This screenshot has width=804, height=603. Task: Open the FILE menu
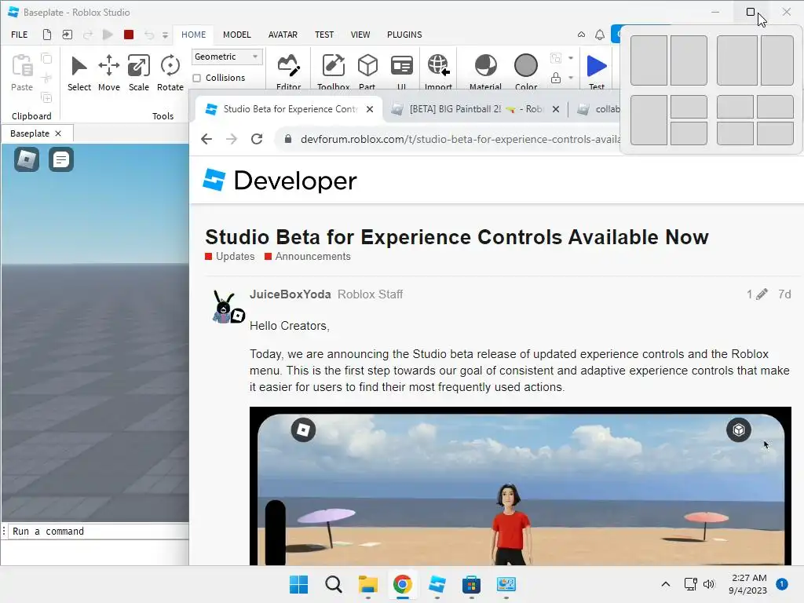[20, 35]
